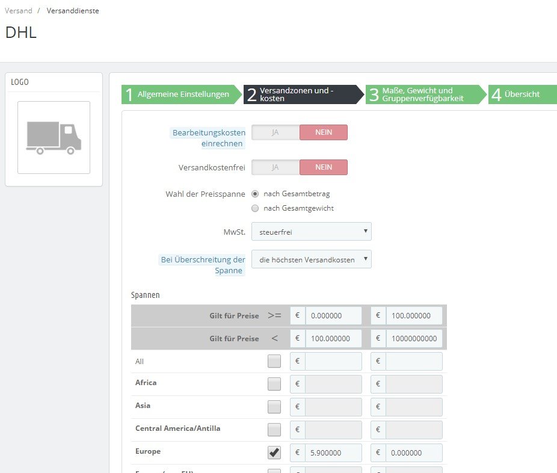
Task: Click the Asia first range price field
Action: point(333,407)
